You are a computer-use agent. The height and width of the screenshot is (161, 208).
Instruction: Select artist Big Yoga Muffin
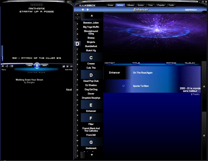pos(91,27)
